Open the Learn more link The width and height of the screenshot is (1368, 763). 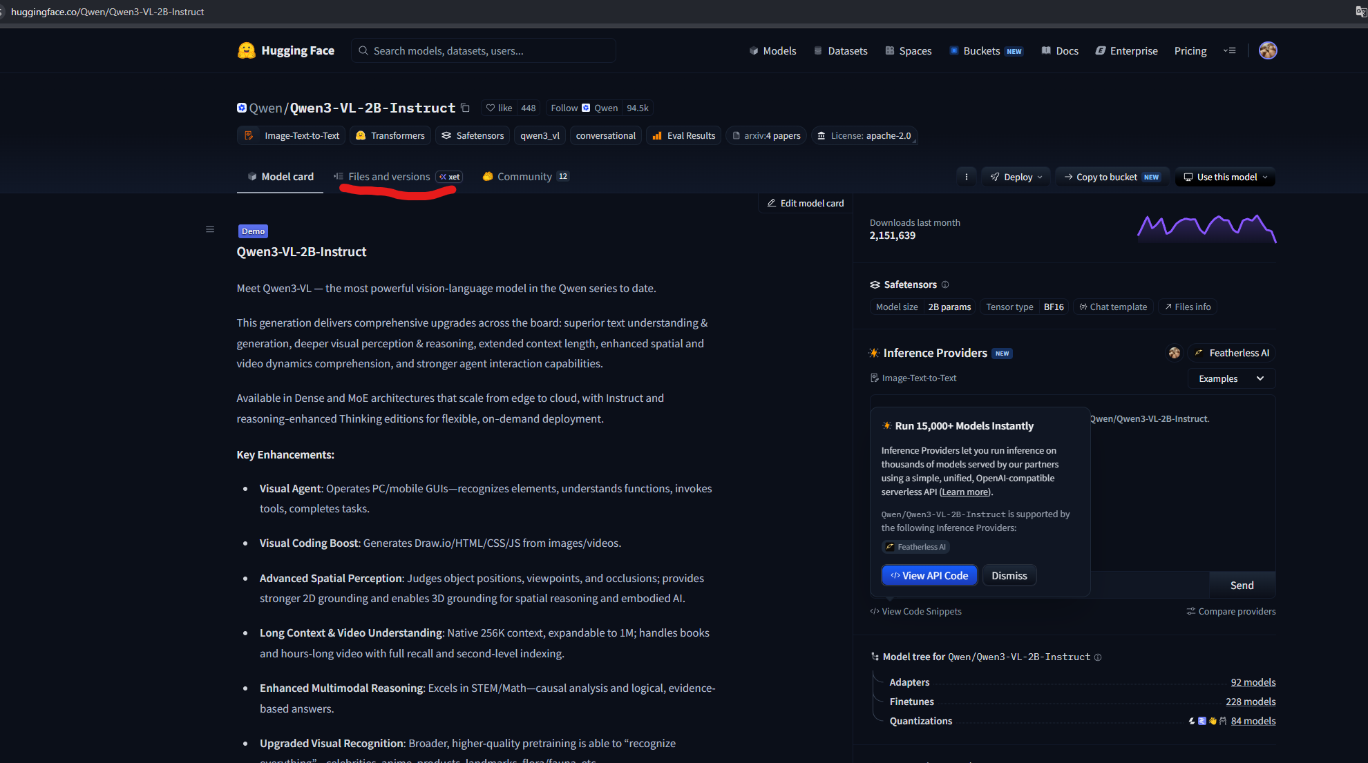(965, 492)
